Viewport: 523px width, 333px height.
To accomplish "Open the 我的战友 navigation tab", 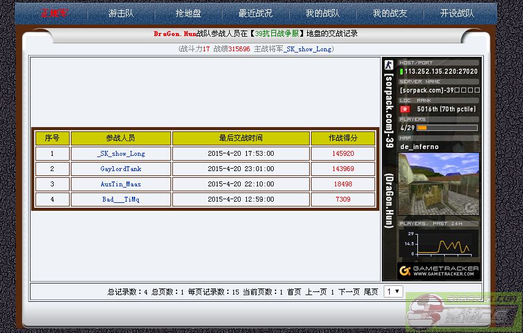I will tap(390, 13).
